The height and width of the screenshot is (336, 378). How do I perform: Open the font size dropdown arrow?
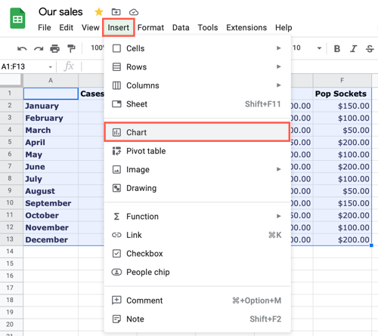[x=319, y=48]
